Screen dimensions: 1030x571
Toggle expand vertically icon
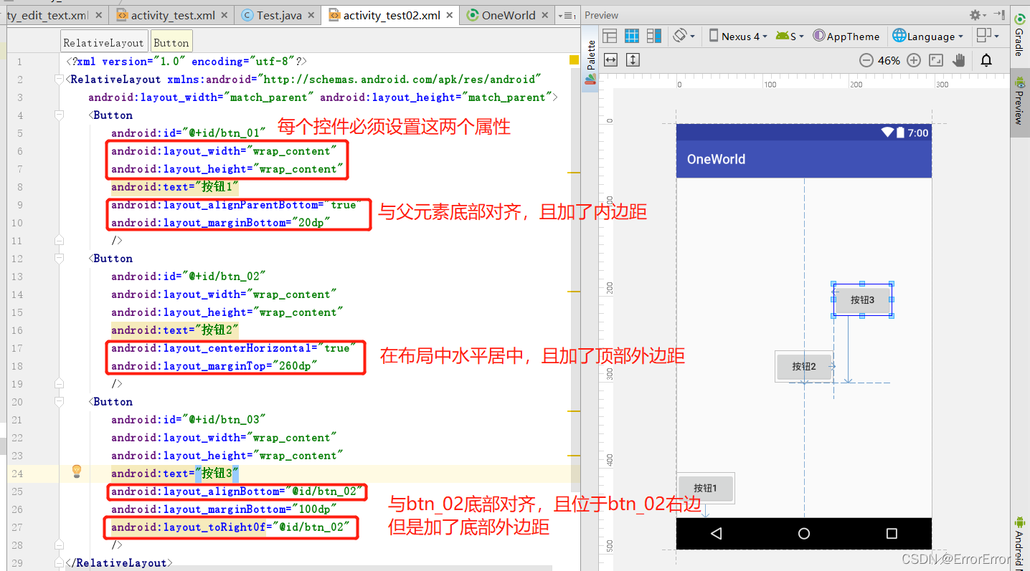pos(633,59)
